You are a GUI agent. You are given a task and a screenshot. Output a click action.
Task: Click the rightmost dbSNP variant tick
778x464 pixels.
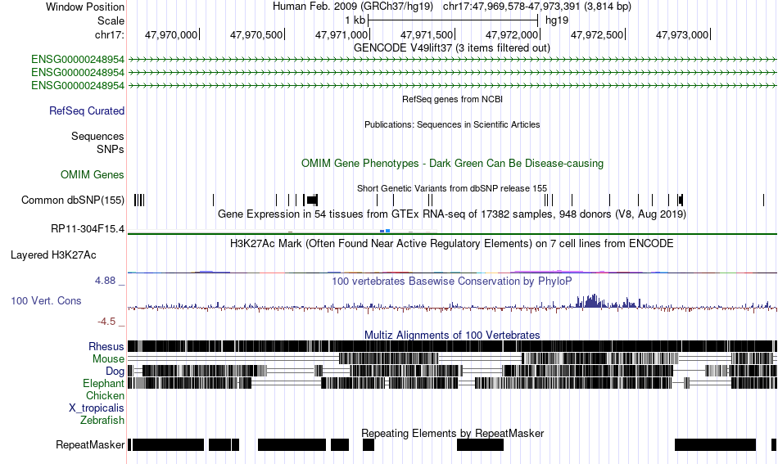click(x=763, y=200)
